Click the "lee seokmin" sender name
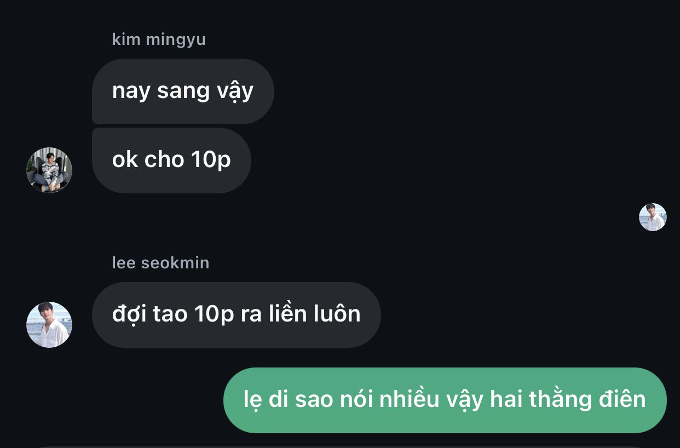 tap(160, 263)
